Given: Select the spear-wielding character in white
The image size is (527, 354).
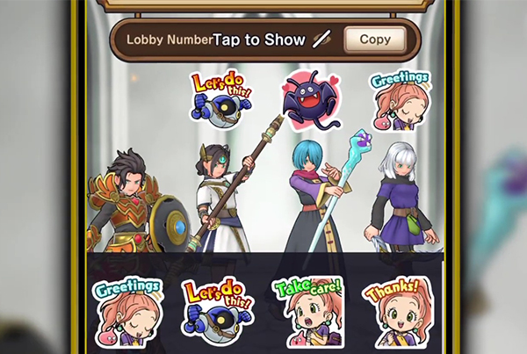Looking at the screenshot, I should (x=223, y=197).
